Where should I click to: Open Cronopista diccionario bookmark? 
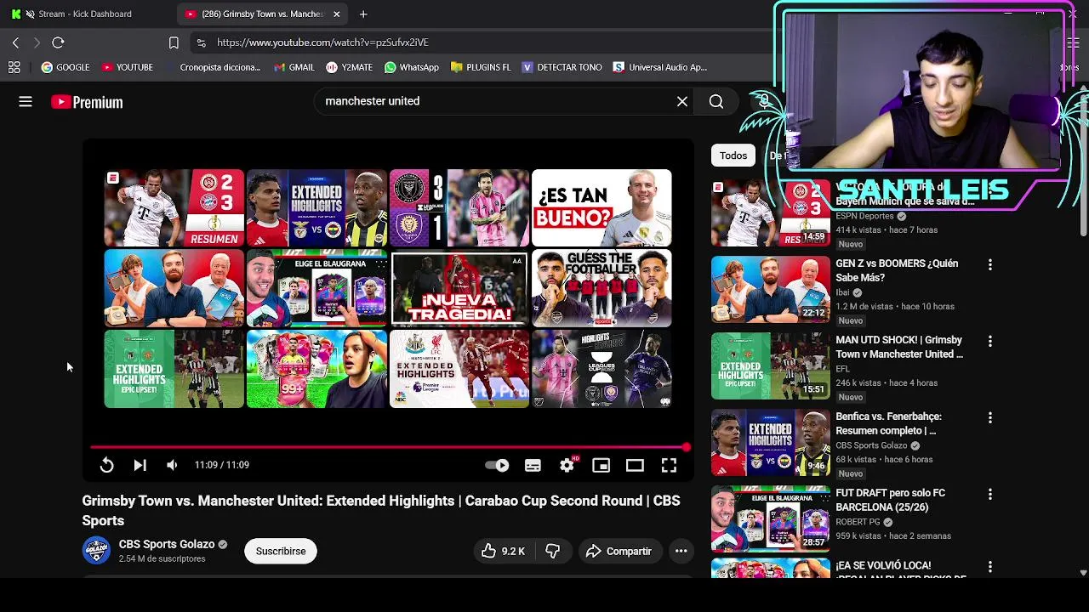point(213,67)
